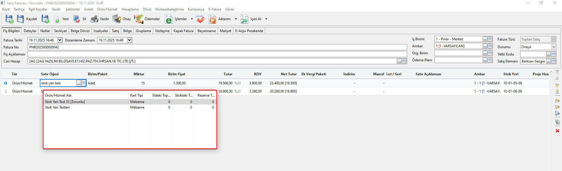The width and height of the screenshot is (562, 171).
Task: Click the save-and-new floppy icon with plus
Action: 45,19
